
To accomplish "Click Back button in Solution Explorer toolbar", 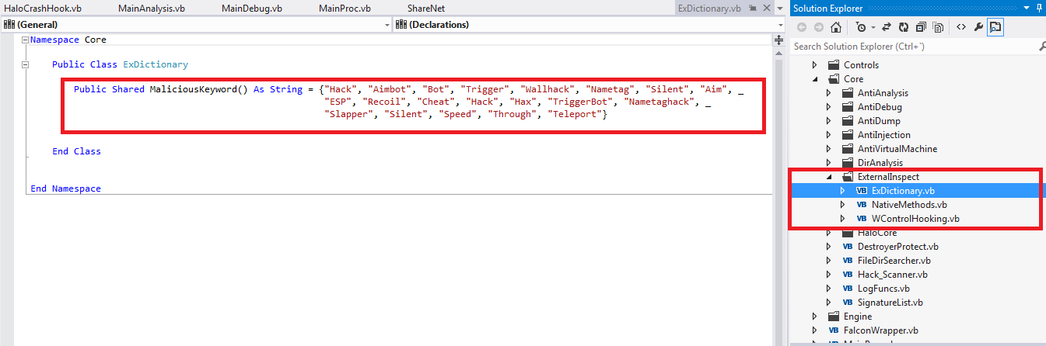I will 802,27.
